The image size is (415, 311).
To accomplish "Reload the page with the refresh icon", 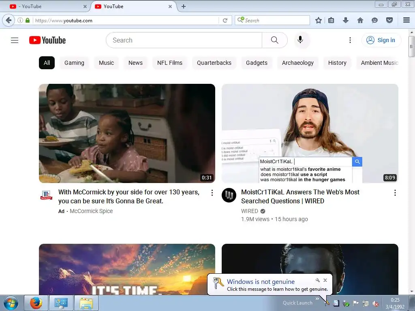I will point(225,20).
